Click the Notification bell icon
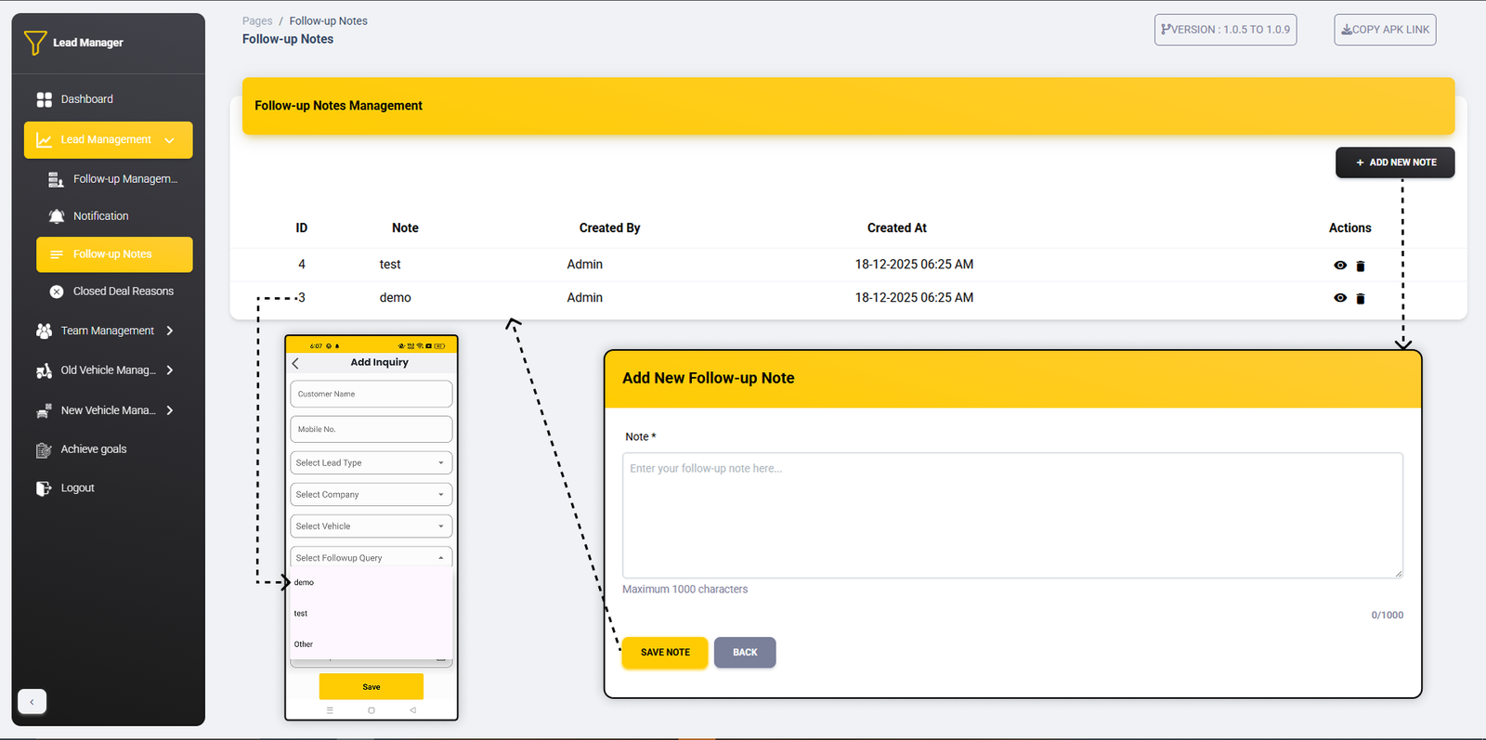1486x740 pixels. click(x=57, y=216)
